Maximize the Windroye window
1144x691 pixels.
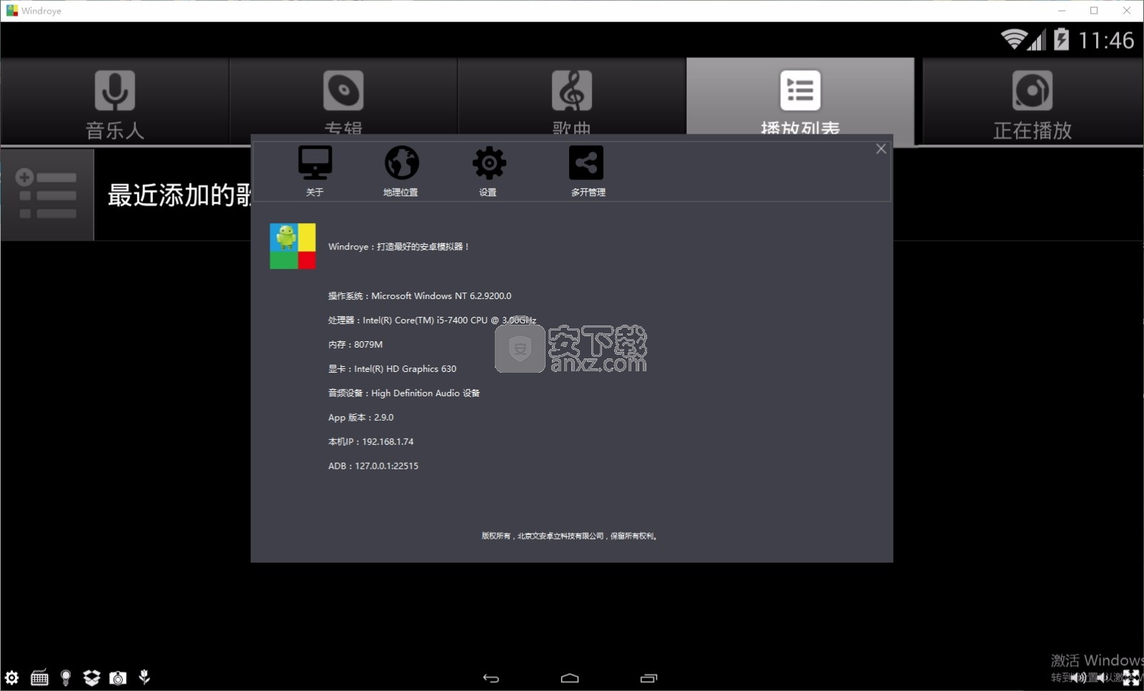[x=1094, y=11]
